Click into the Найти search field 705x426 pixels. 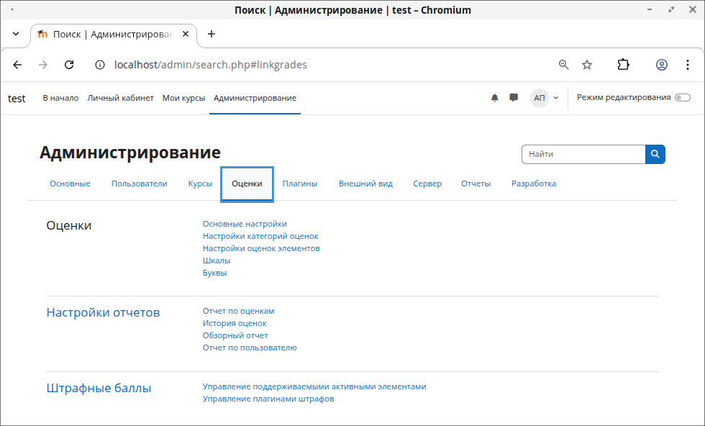coord(583,154)
